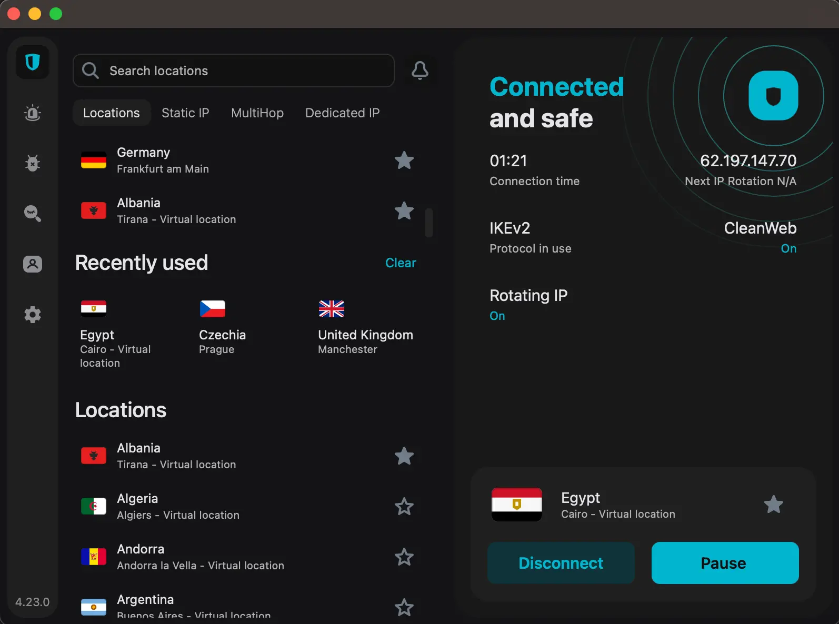The image size is (839, 624).
Task: Click the Pause button
Action: [725, 563]
